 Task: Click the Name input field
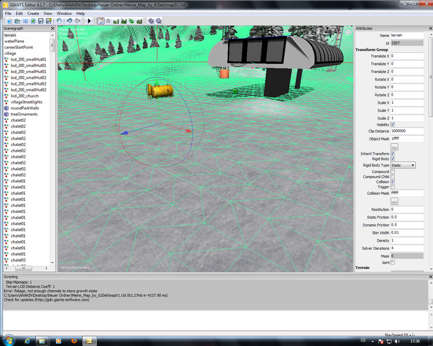tap(407, 35)
